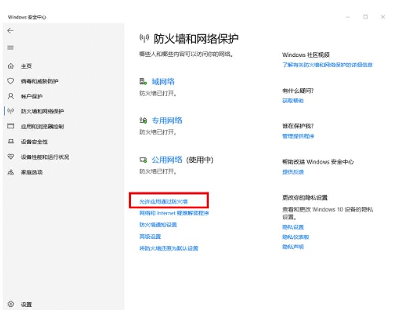Open 了解有关防火墙和网络保护的详细信息 link

(x=327, y=65)
